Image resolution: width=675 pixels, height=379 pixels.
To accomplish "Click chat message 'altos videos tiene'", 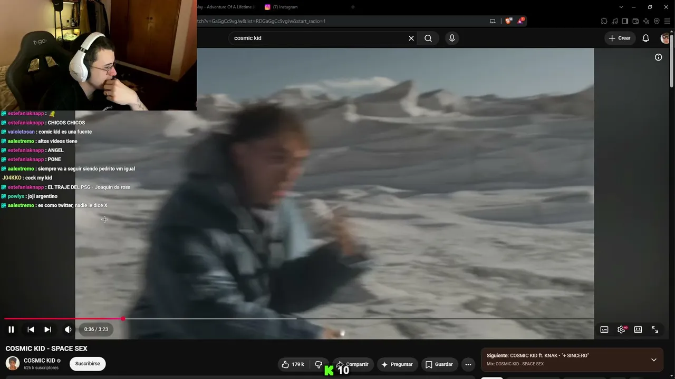I will 57,141.
